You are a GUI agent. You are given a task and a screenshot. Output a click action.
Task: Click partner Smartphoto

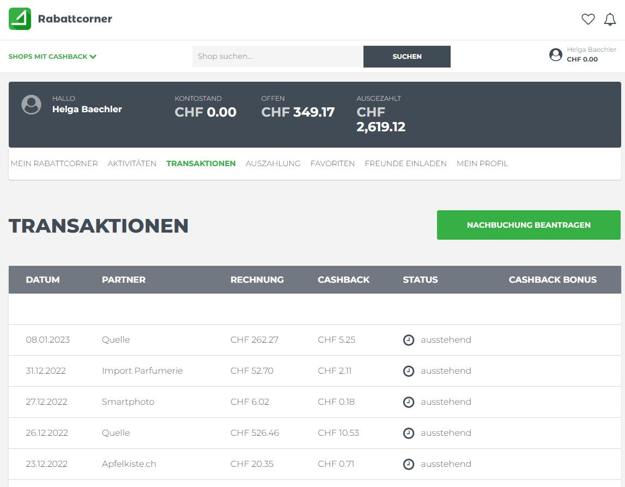coord(128,402)
